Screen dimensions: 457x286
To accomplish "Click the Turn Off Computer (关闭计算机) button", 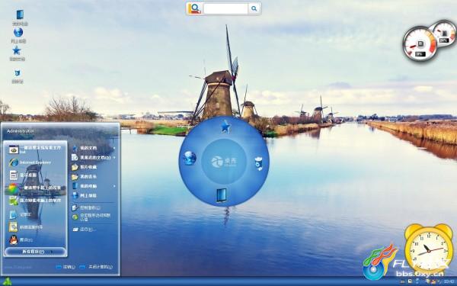I will (97, 267).
